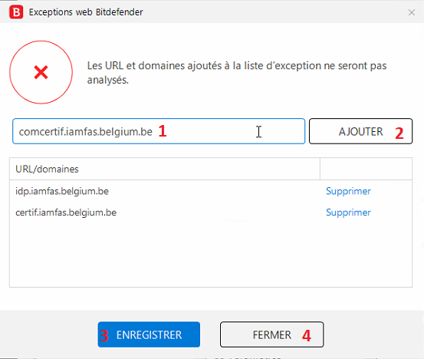
Task: Select the certif.iamfas.belgium.be entry
Action: pos(66,212)
